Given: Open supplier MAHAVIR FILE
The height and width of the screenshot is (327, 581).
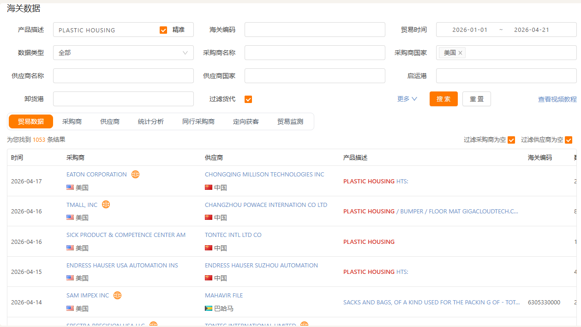Looking at the screenshot, I should click(x=224, y=295).
